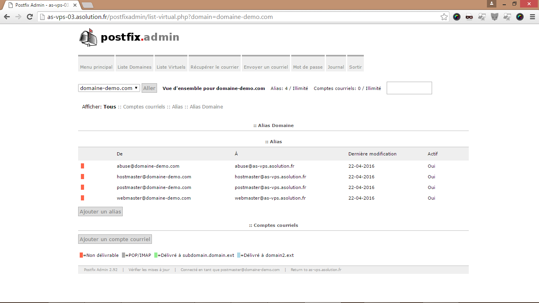Click Ajouter un compte courriel button
Viewport: 539px width, 303px height.
(x=115, y=239)
